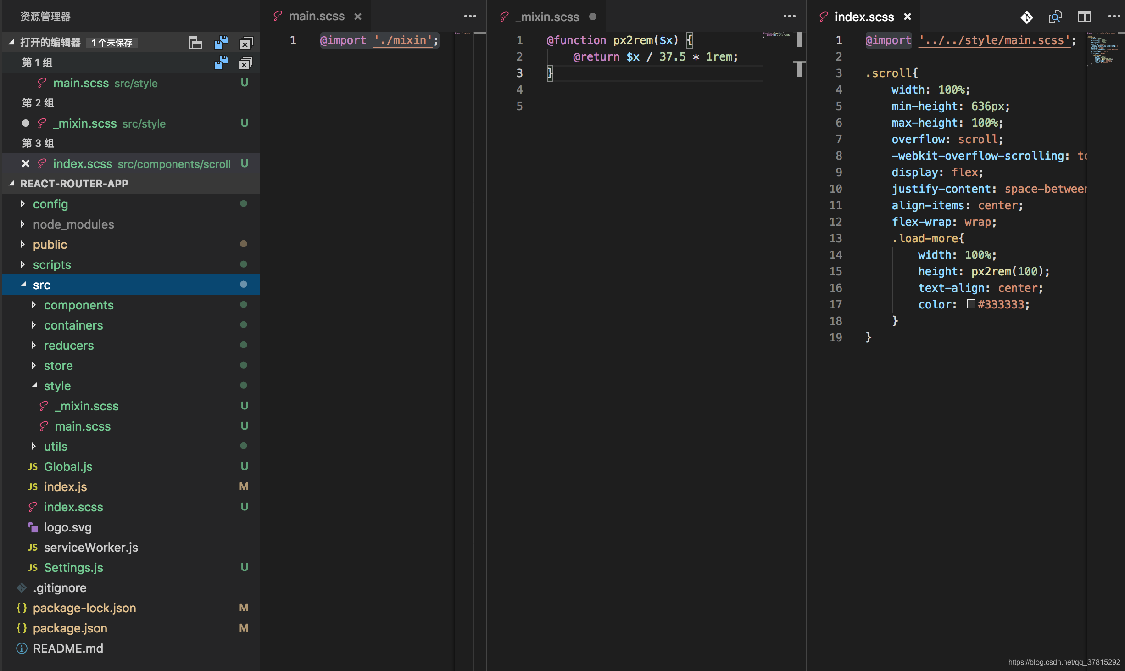Open serviceWorker.js file

130,547
